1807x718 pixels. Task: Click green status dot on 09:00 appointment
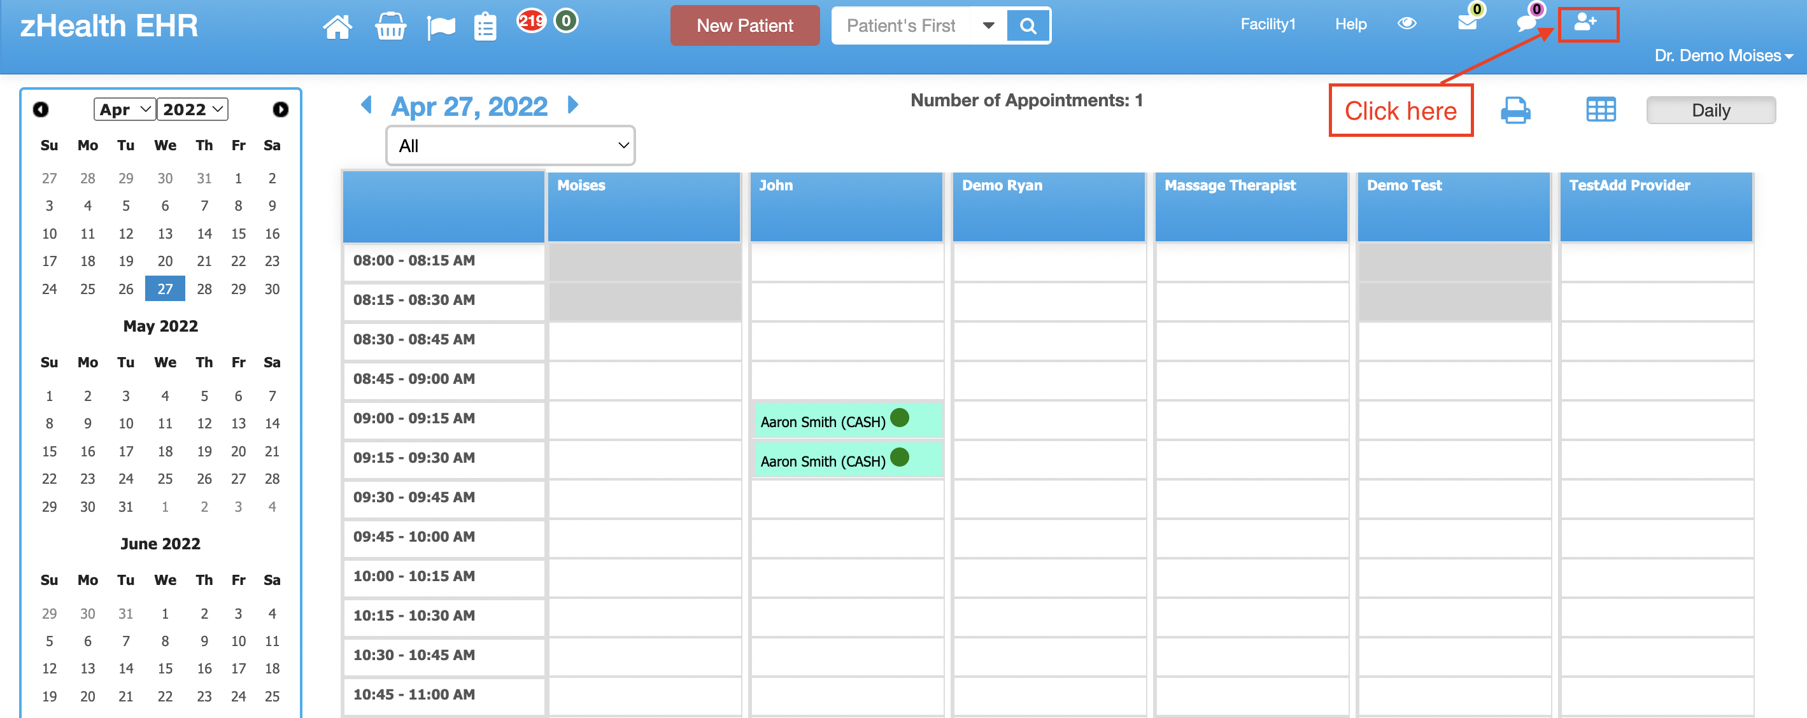[898, 418]
